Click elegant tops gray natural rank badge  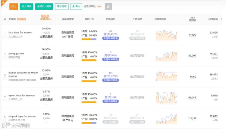111,122
